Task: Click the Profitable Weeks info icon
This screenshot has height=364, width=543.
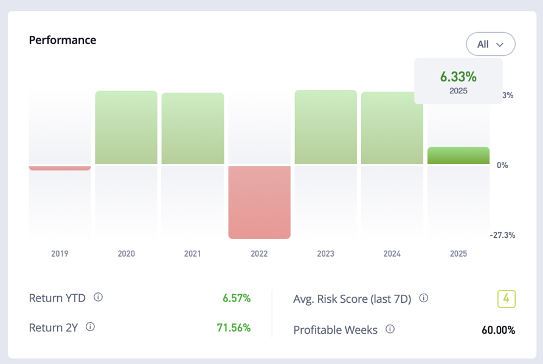Action: click(x=390, y=329)
